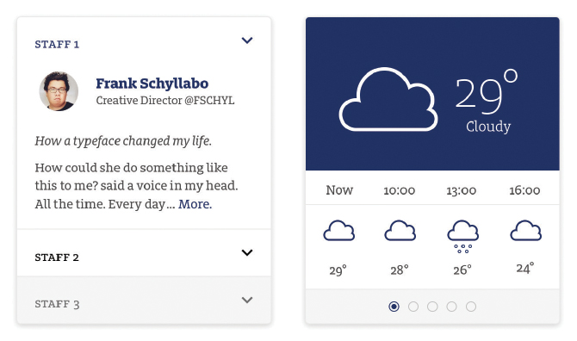The height and width of the screenshot is (341, 577).
Task: Open Frank Schyllabo name link
Action: pos(152,84)
